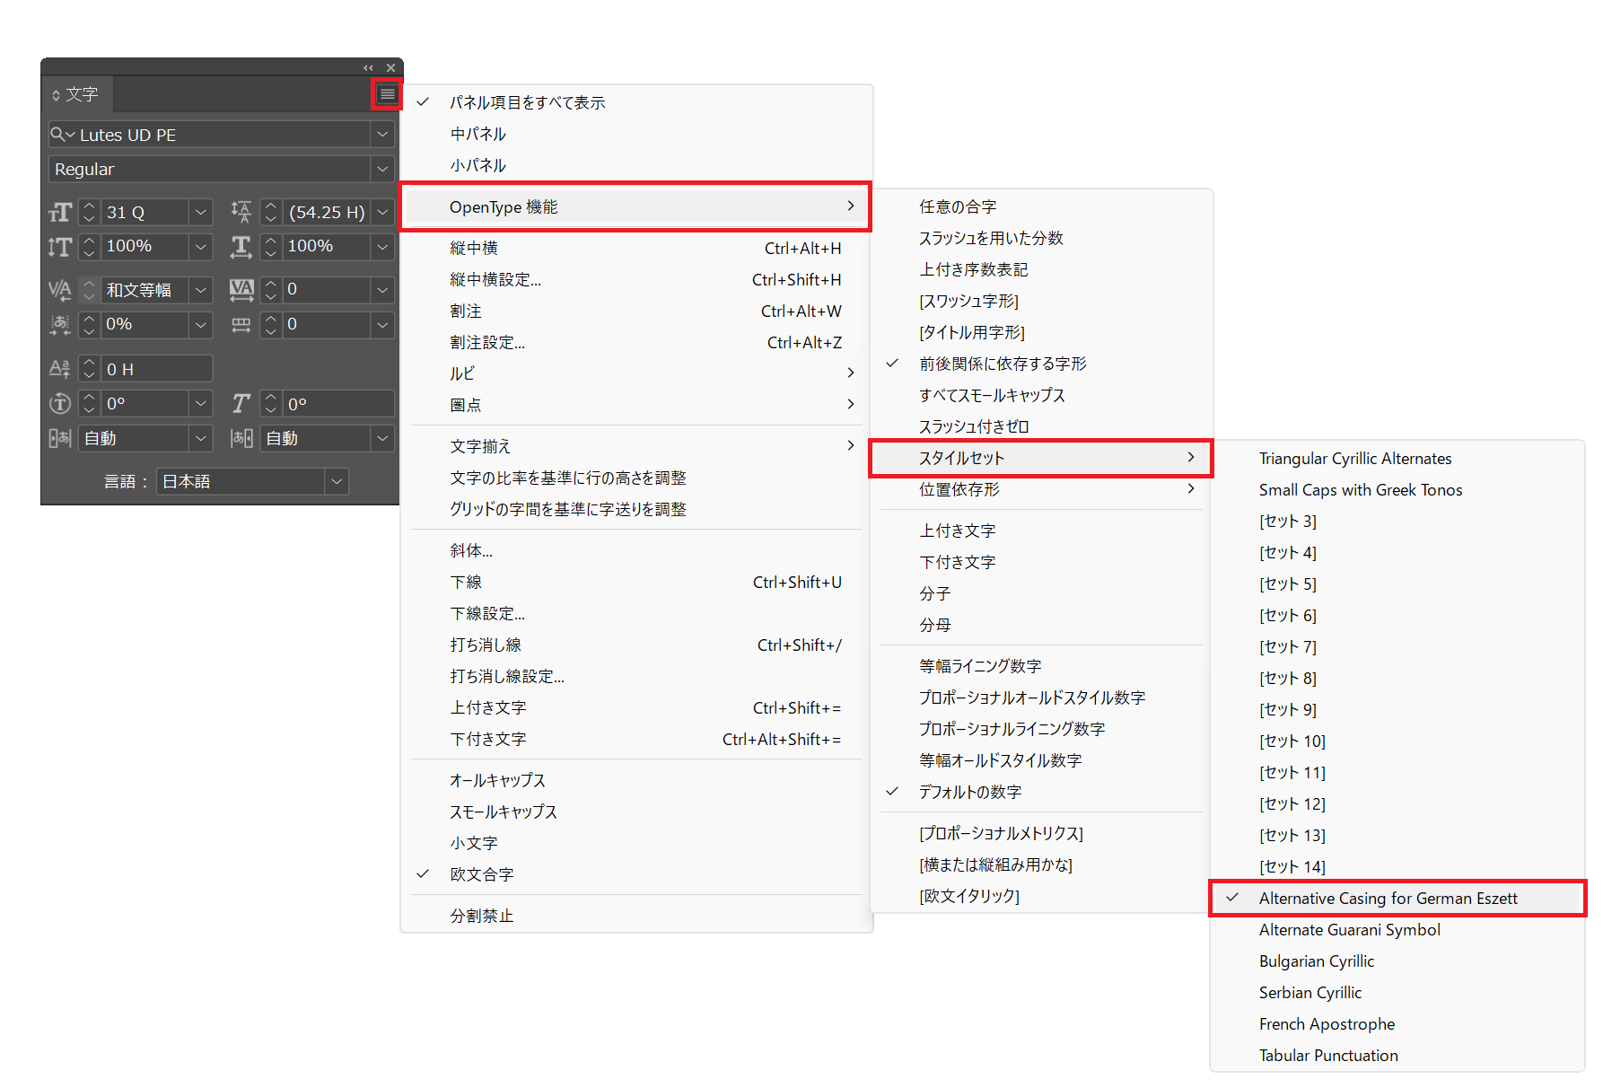Open the Lutes UD PE font family dropdown
The height and width of the screenshot is (1088, 1603).
point(382,135)
